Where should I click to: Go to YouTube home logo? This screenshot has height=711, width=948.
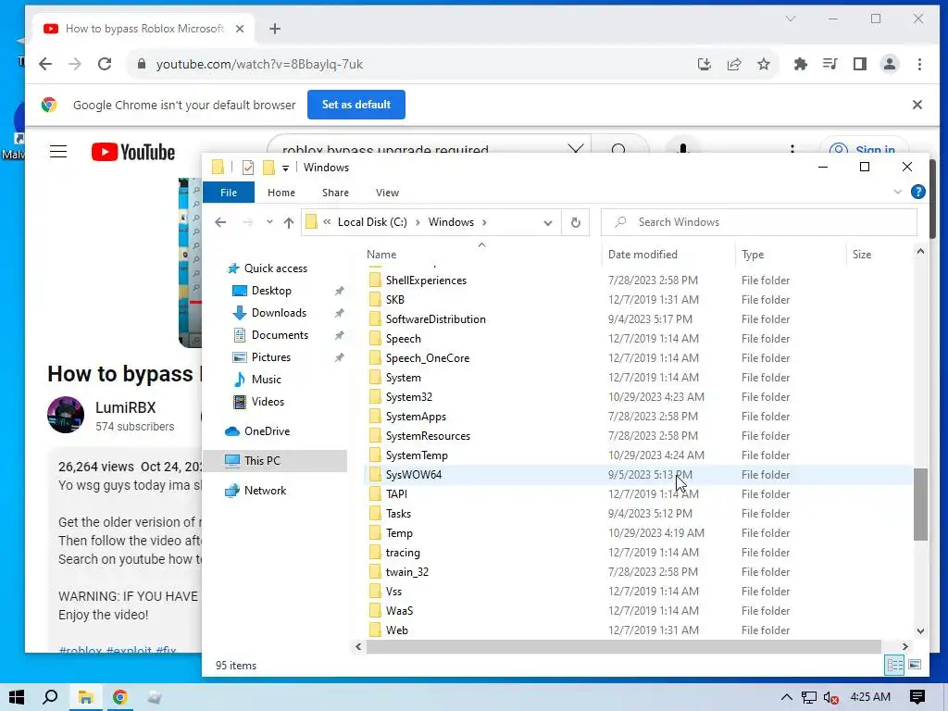[x=133, y=152]
